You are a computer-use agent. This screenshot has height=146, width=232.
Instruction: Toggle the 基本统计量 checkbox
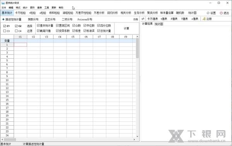coord(38,25)
